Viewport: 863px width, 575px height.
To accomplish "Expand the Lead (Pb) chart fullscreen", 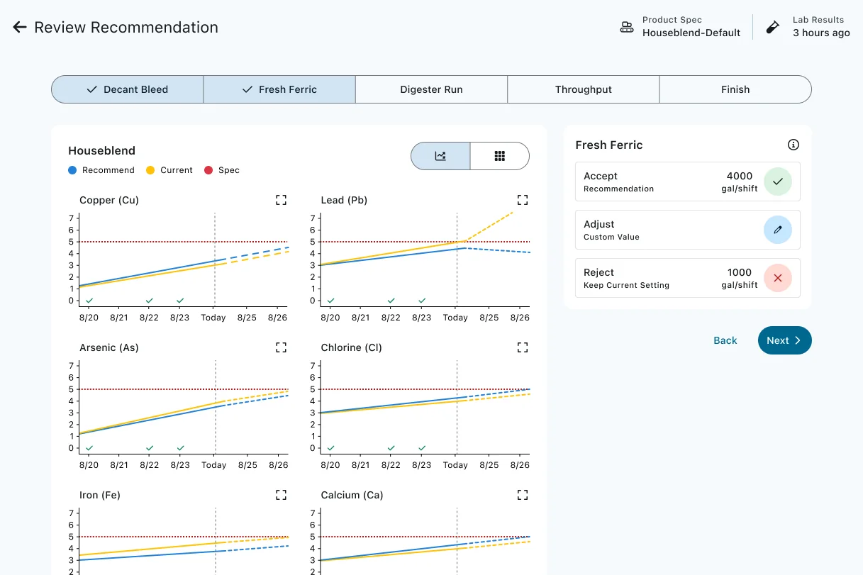I will pyautogui.click(x=523, y=200).
